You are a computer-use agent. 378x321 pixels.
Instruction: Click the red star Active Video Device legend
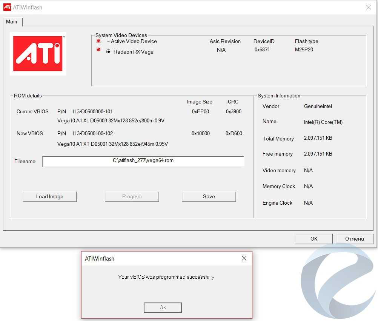pyautogui.click(x=98, y=41)
